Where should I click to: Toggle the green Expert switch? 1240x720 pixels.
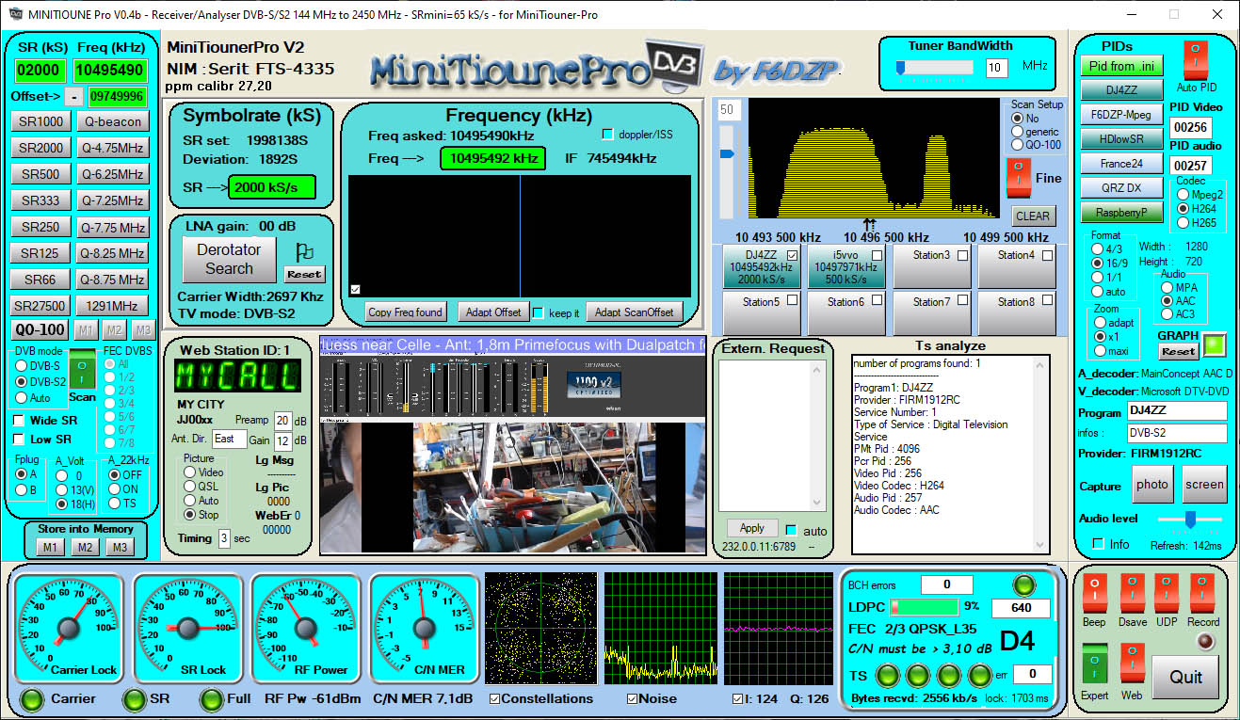1093,665
